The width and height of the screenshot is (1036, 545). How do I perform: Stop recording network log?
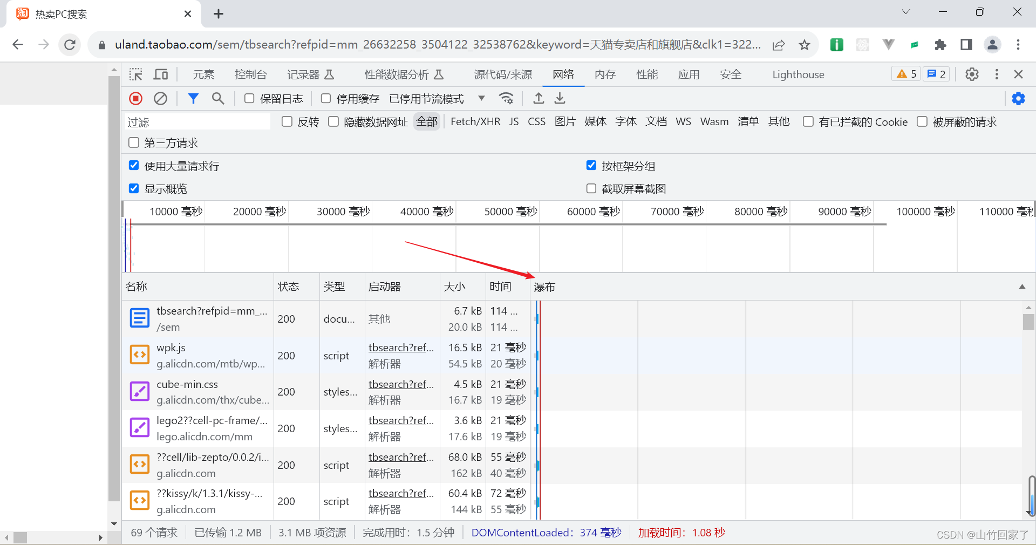136,98
